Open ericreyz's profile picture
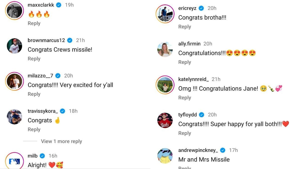 165,14
